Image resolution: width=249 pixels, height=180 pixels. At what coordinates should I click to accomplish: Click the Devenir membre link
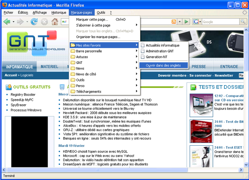(172, 75)
